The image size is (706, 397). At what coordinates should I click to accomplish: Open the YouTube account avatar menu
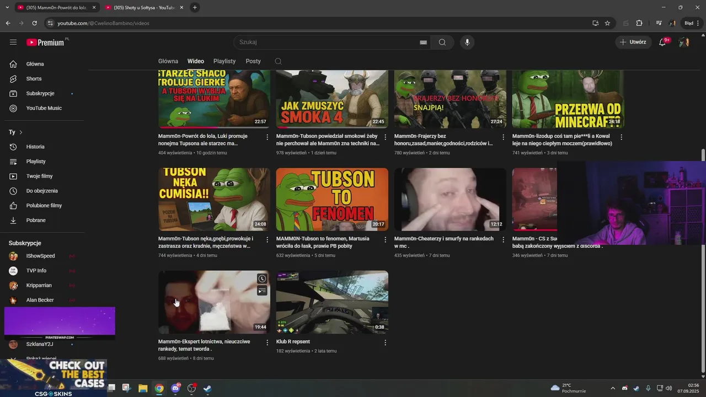point(684,42)
